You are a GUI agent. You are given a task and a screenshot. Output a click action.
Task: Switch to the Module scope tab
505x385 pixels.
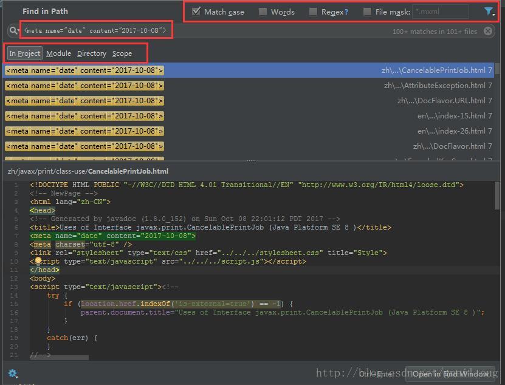[x=58, y=53]
